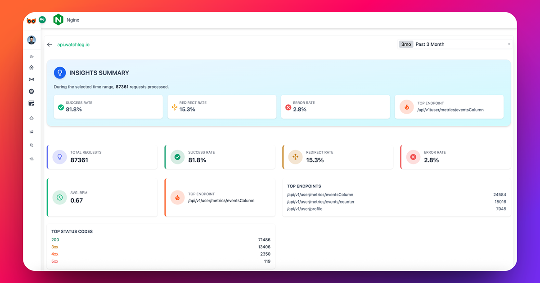This screenshot has width=540, height=283.
Task: Click the green check icon in Insights success rate
Action: point(61,107)
